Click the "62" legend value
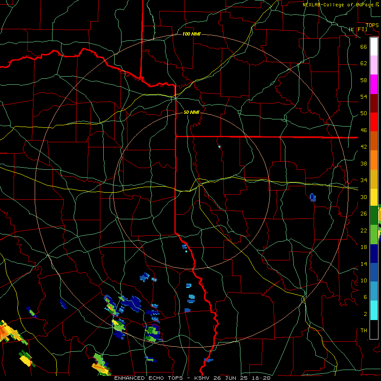The width and height of the screenshot is (381, 381). pos(364,63)
